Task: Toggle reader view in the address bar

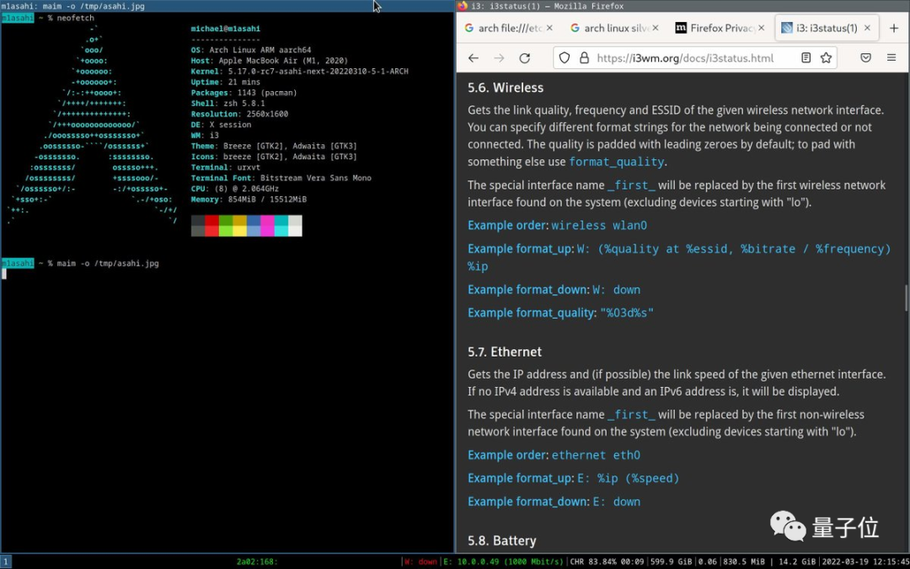Action: [806, 58]
